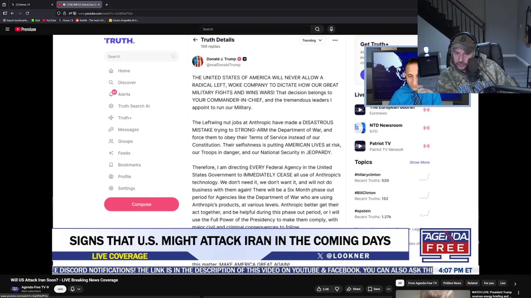
Task: Open the Kick bookmark
Action: click(36, 20)
